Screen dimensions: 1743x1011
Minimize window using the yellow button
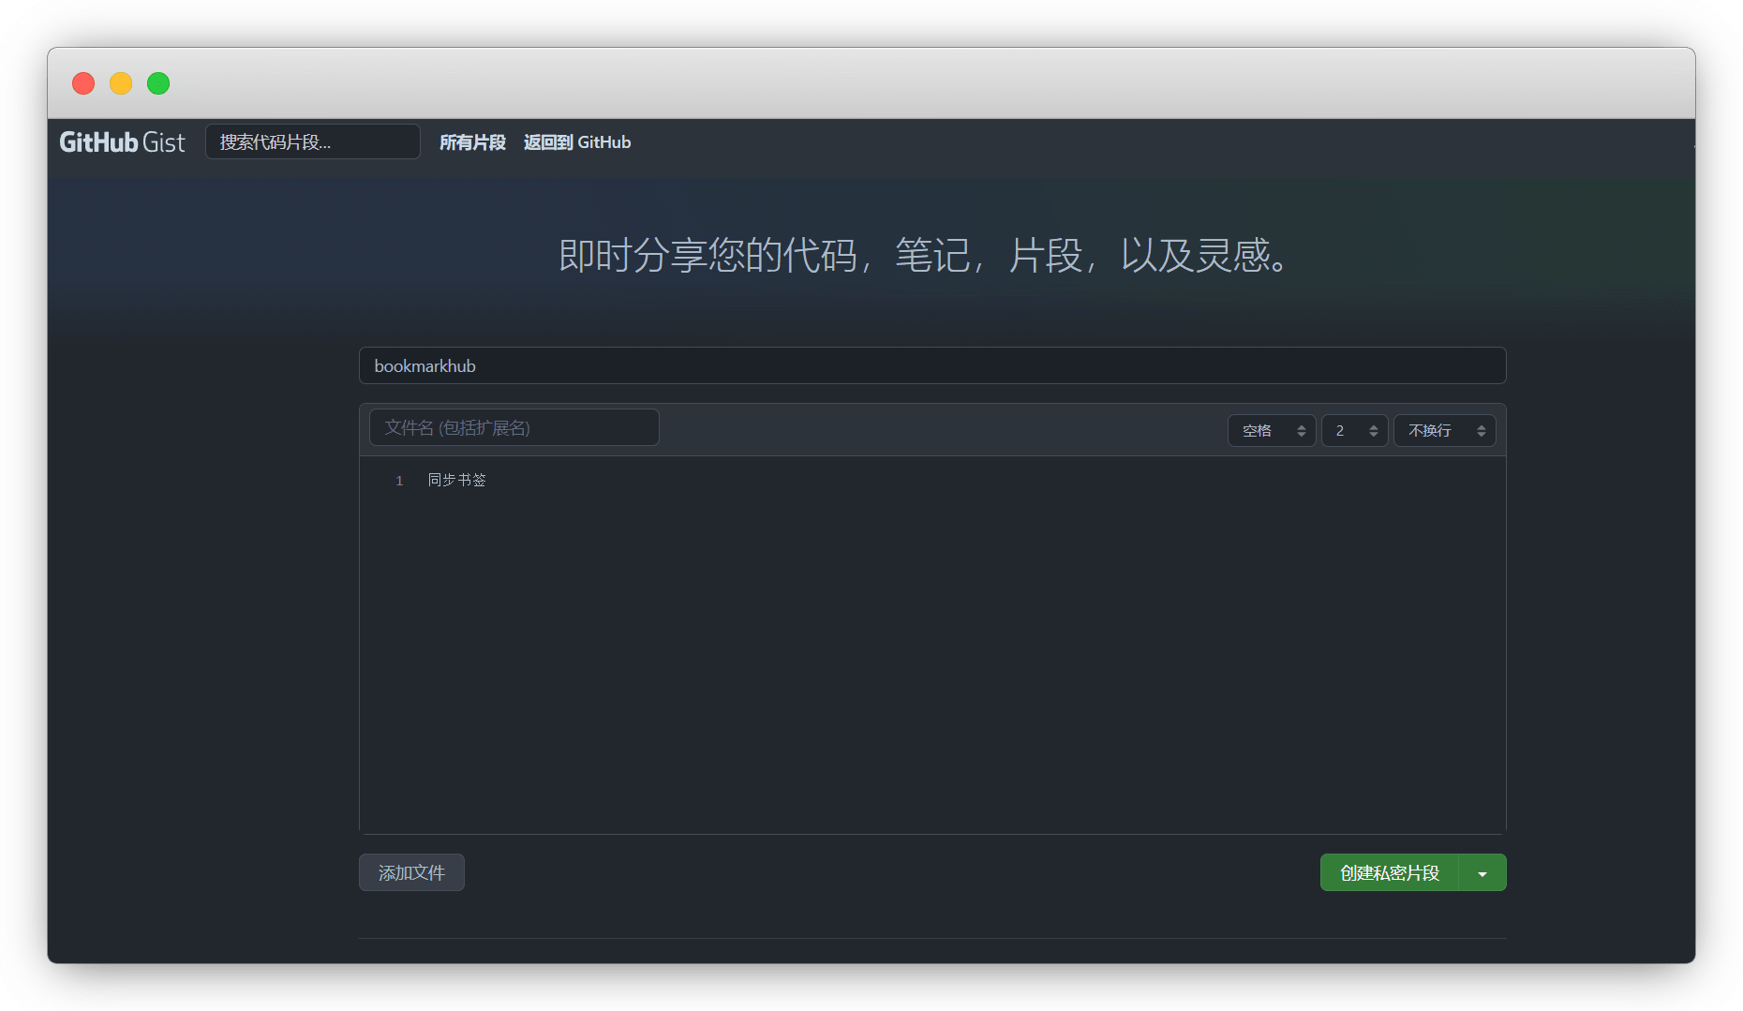[x=121, y=83]
